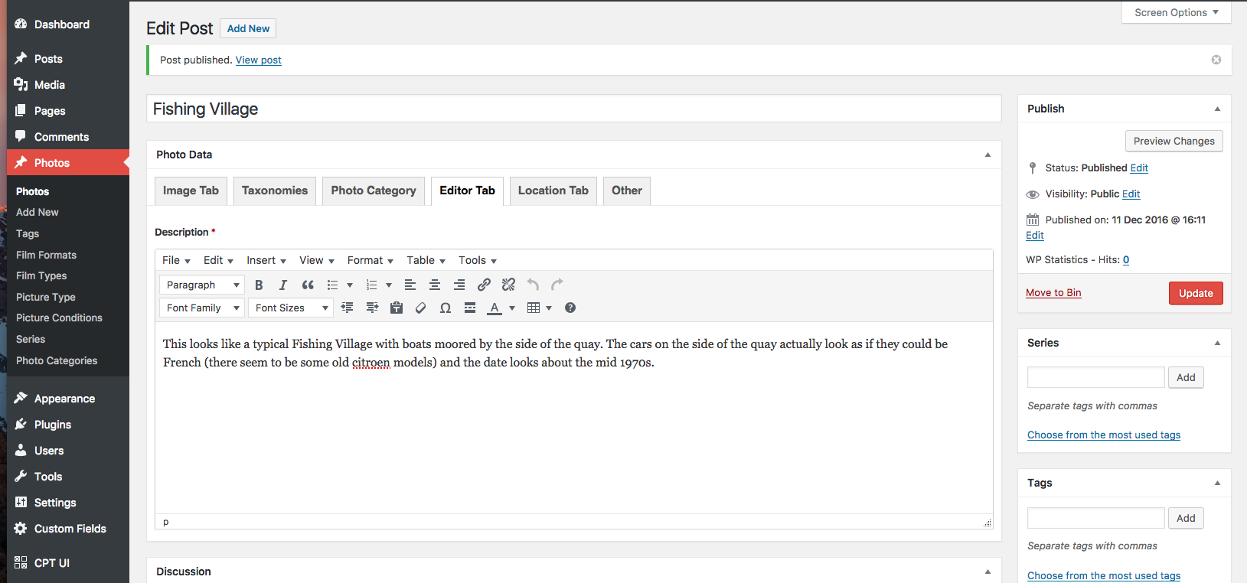Open the Font Family dropdown
The image size is (1247, 583).
pos(202,308)
